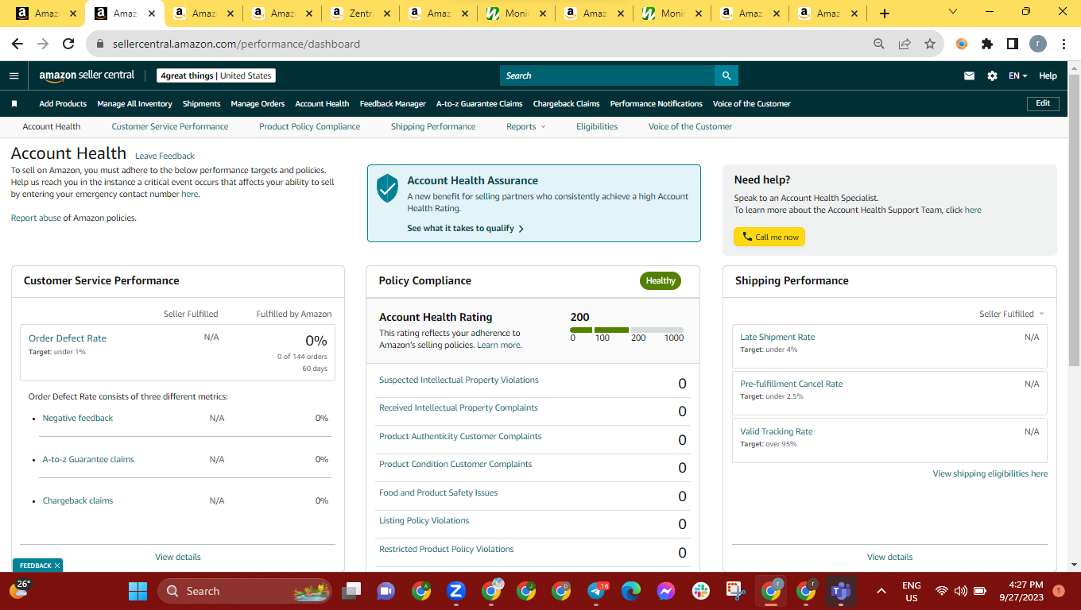Open the Chrome three-dot menu
This screenshot has width=1081, height=610.
pos(1064,44)
